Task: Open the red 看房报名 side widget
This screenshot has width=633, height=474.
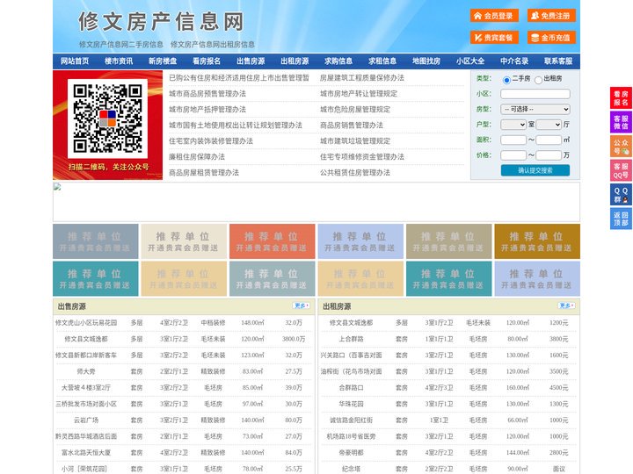Action: pos(621,98)
